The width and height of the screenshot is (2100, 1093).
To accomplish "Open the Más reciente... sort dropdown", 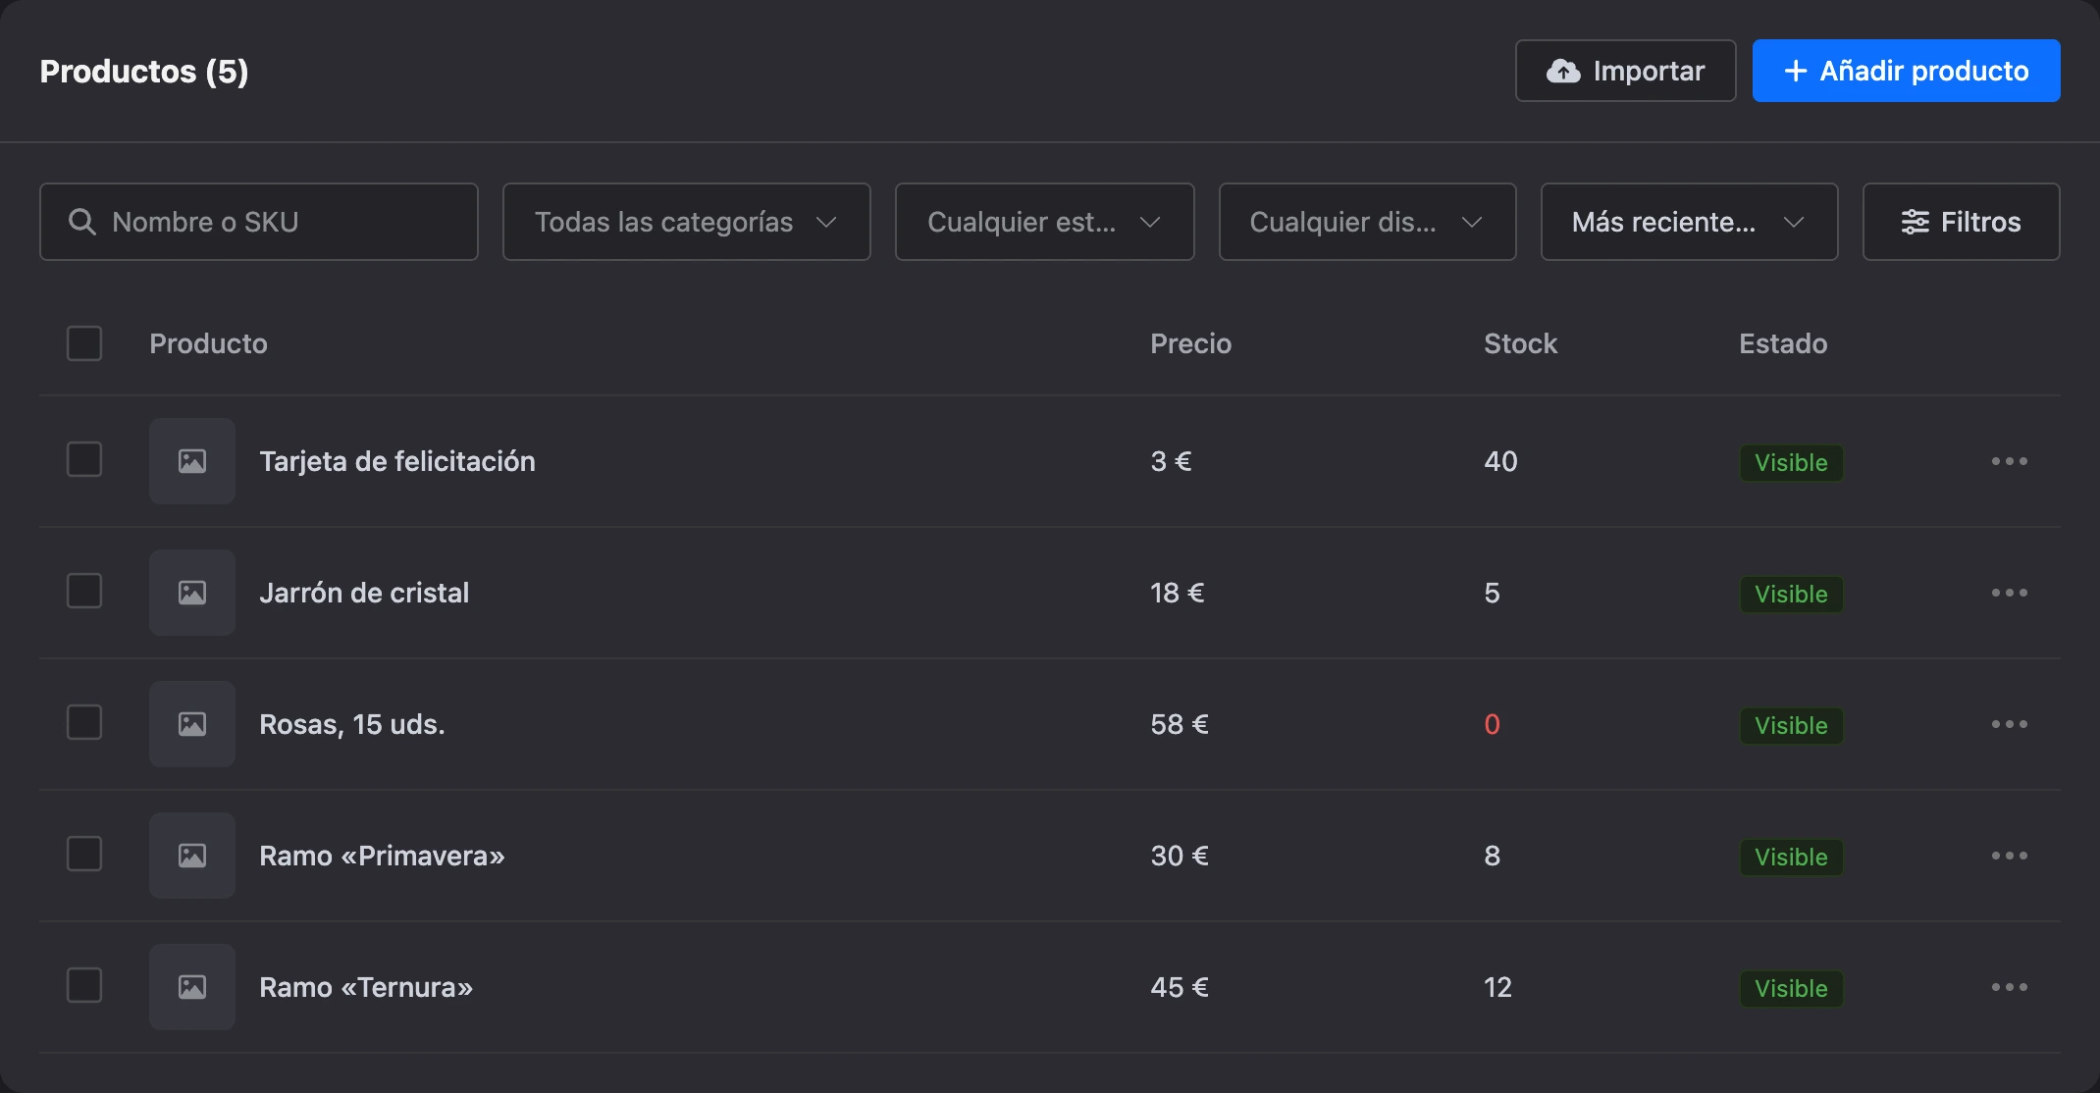I will coord(1690,222).
